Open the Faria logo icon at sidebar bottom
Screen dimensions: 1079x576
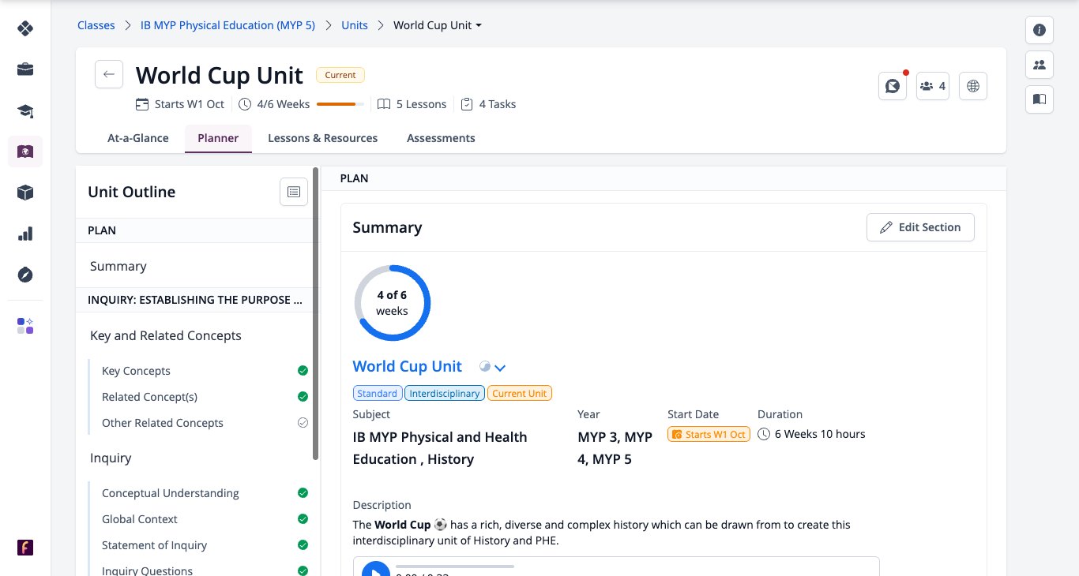[25, 548]
